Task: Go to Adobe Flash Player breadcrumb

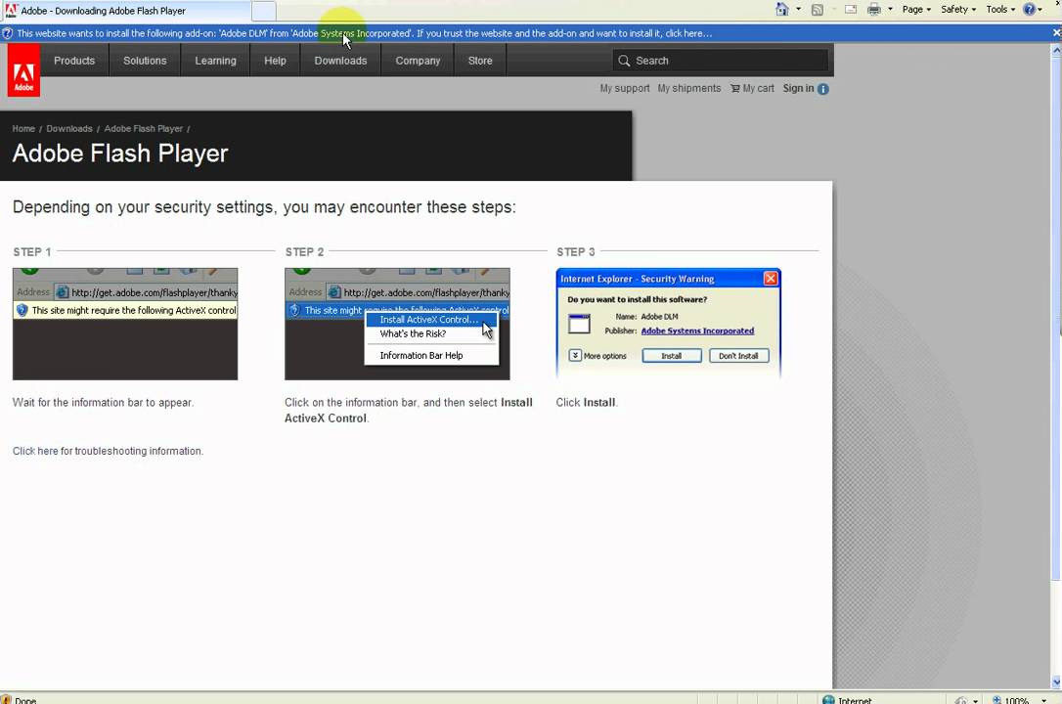Action: coord(144,129)
